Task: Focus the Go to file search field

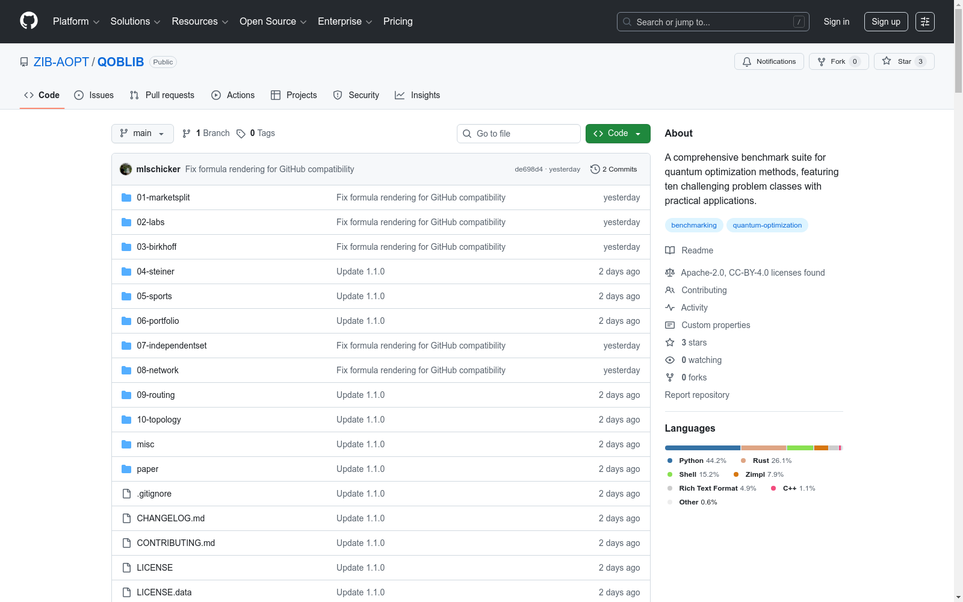Action: pyautogui.click(x=519, y=134)
